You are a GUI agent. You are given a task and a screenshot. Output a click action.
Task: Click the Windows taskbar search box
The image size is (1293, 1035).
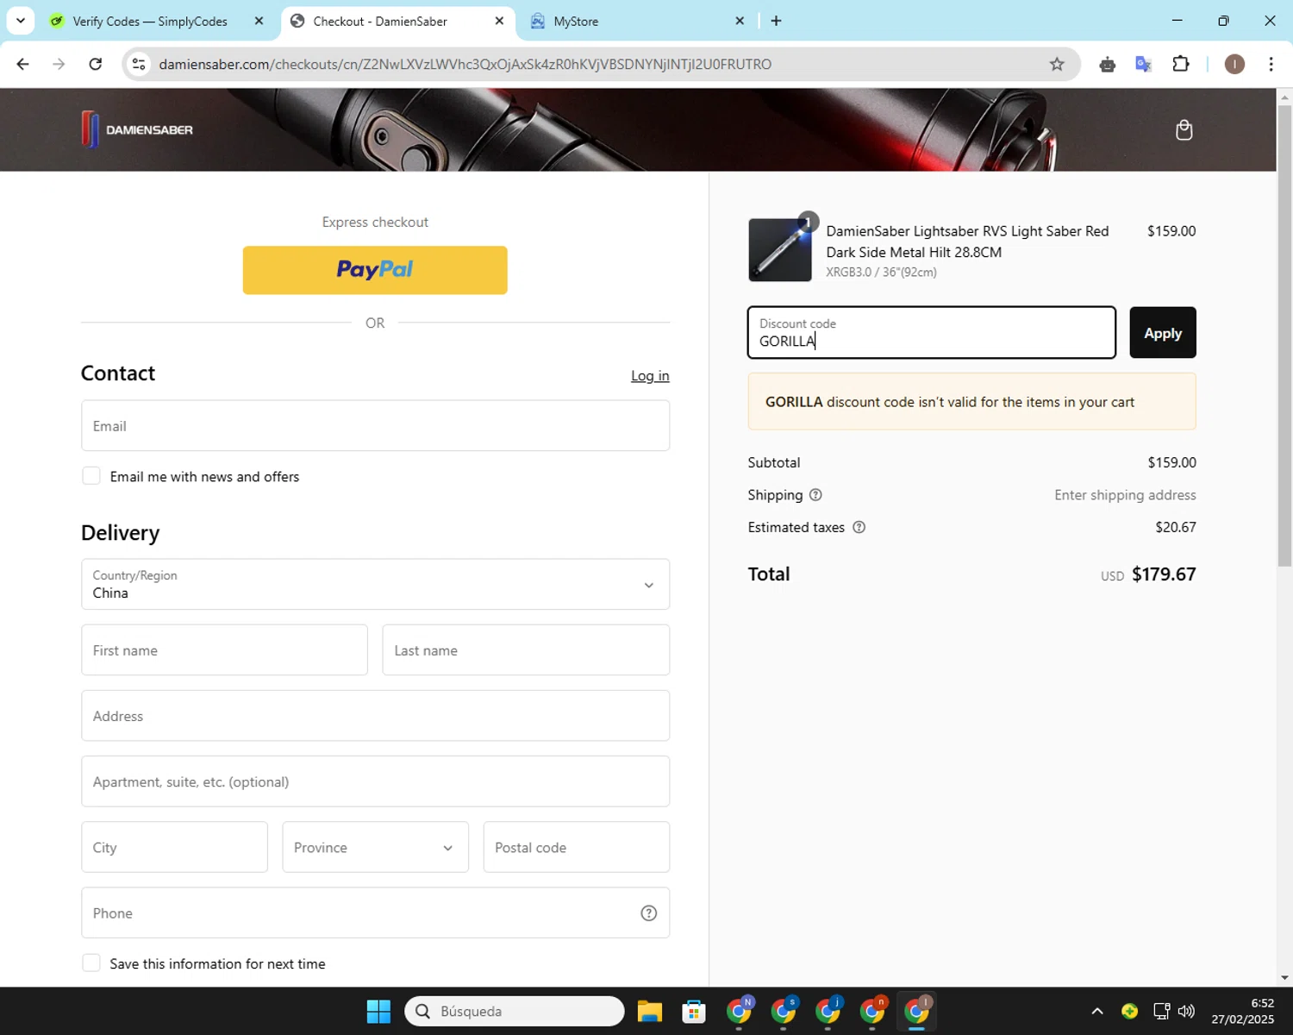[x=515, y=1011]
